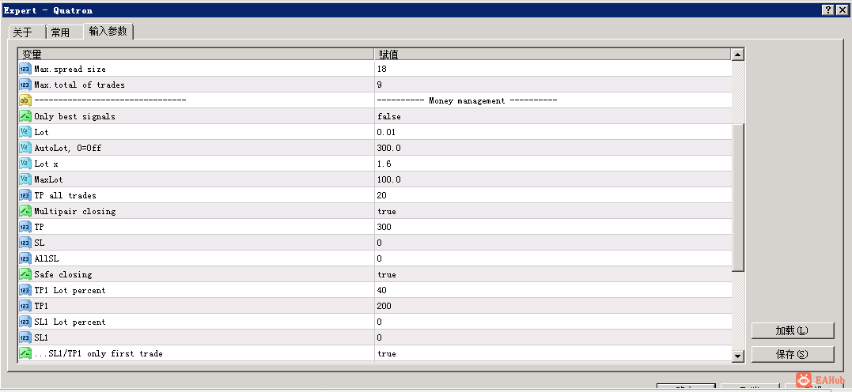Click the double icon beside Lot
Image resolution: width=852 pixels, height=392 pixels.
tap(25, 132)
